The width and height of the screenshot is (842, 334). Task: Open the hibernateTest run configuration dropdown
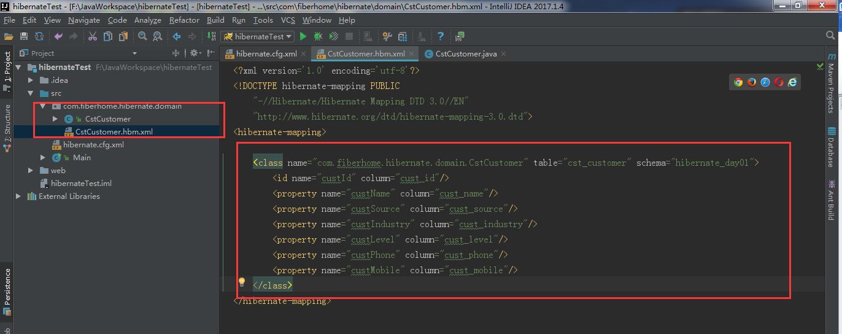[258, 36]
